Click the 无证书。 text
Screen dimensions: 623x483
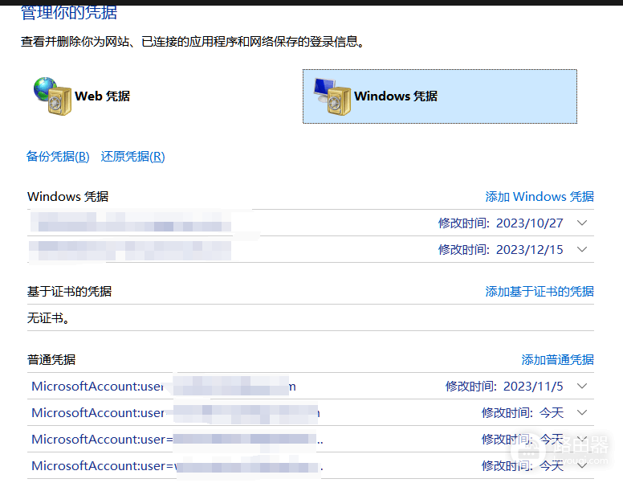point(48,318)
